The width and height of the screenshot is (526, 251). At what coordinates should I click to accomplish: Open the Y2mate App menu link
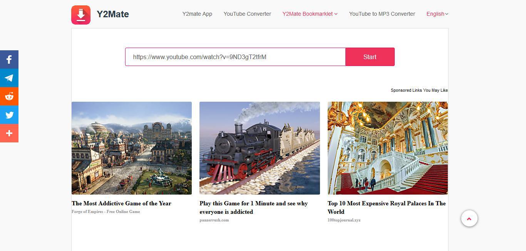pos(197,14)
